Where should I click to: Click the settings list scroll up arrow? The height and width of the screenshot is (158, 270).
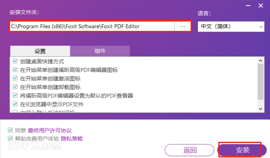point(261,61)
